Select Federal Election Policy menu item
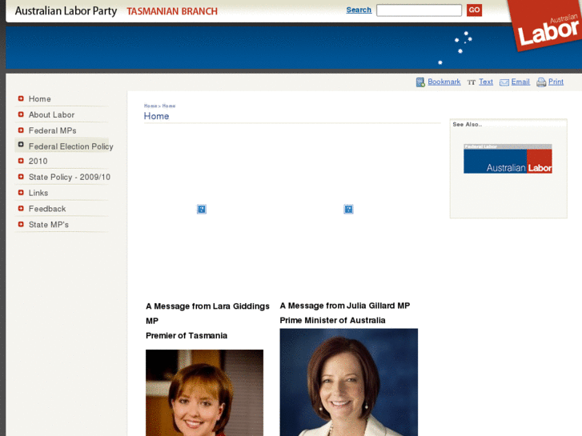Viewport: 582px width, 436px height. (71, 147)
